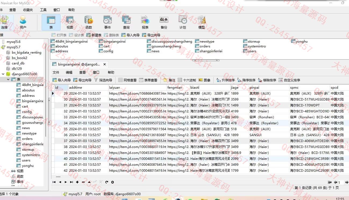349x200 pixels.
Task: Open 工具 tools menu
Action: 43,10
